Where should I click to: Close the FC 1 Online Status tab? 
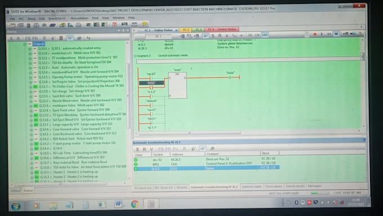coord(177,30)
